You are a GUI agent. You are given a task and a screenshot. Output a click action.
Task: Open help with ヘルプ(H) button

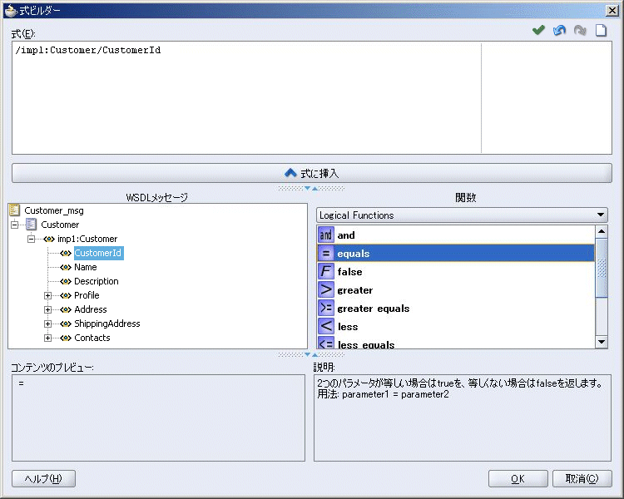point(43,479)
